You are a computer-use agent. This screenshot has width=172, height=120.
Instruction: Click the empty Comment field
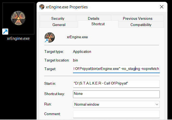(x=116, y=114)
